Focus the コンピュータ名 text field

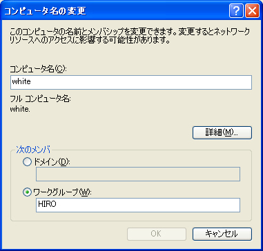point(131,82)
